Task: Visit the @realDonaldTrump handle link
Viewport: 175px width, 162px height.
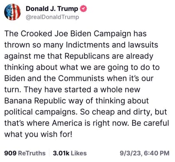Action: click(52, 17)
